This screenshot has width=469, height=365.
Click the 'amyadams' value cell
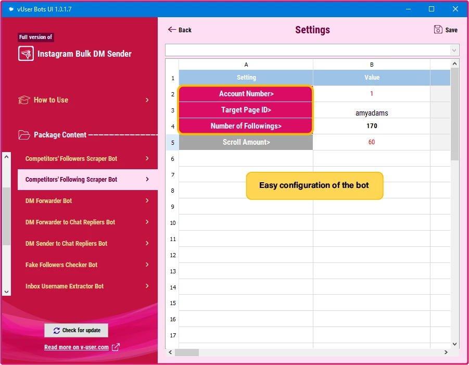[x=372, y=110]
